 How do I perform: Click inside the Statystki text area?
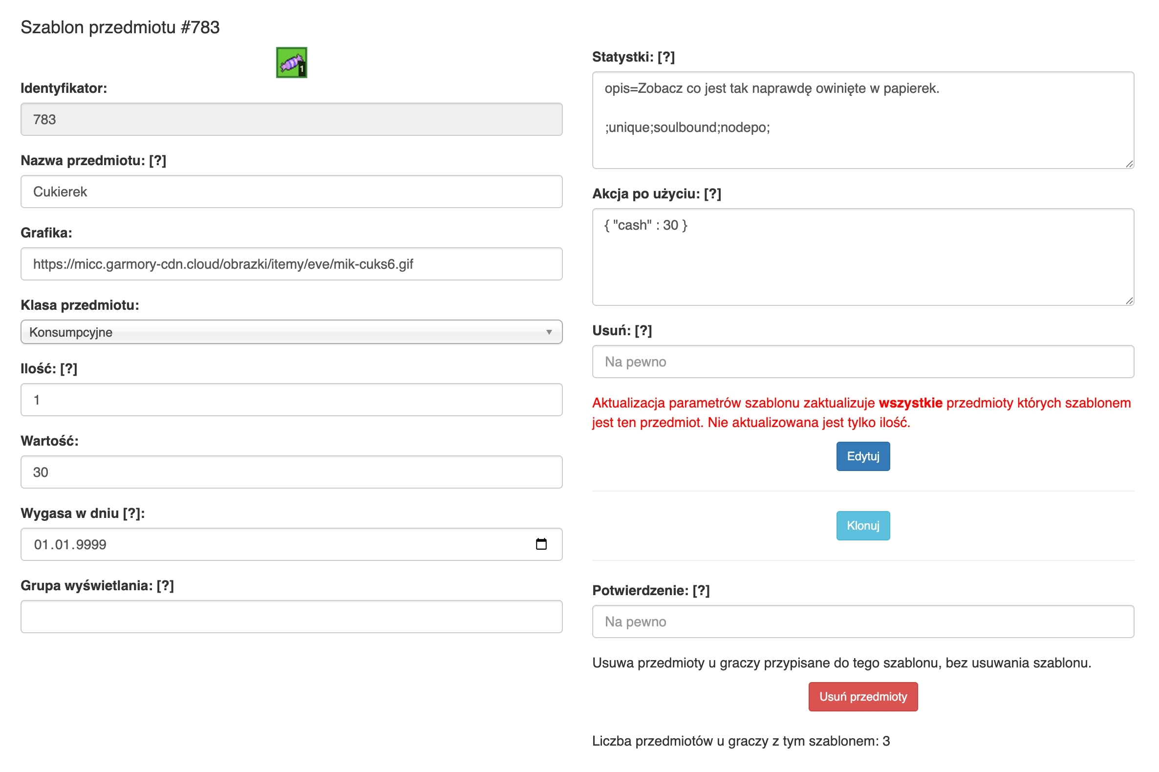pos(862,120)
